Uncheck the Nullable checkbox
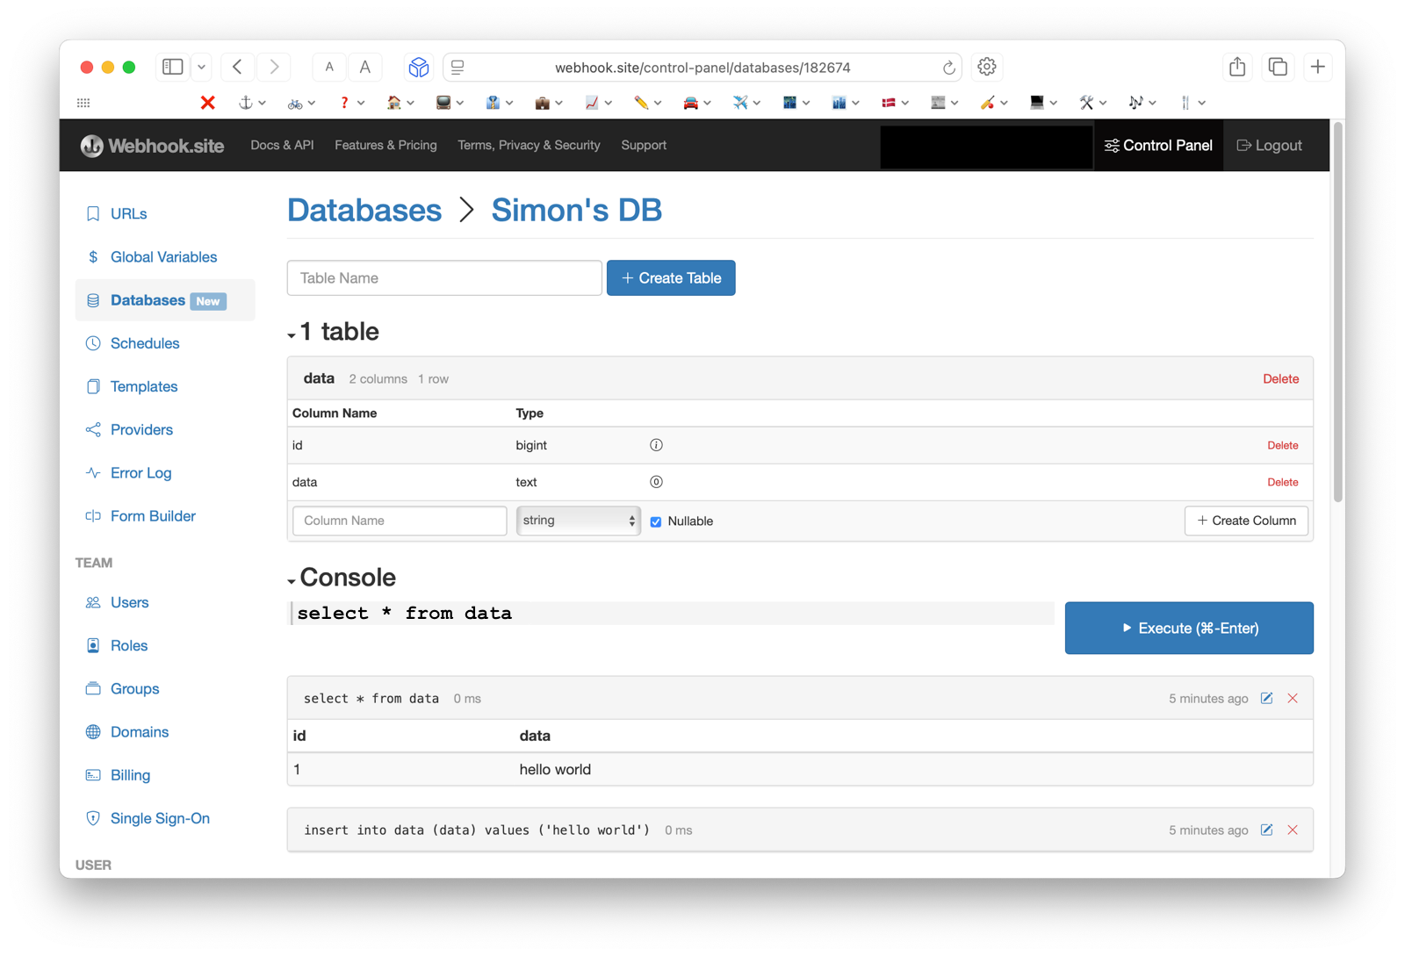 (656, 521)
